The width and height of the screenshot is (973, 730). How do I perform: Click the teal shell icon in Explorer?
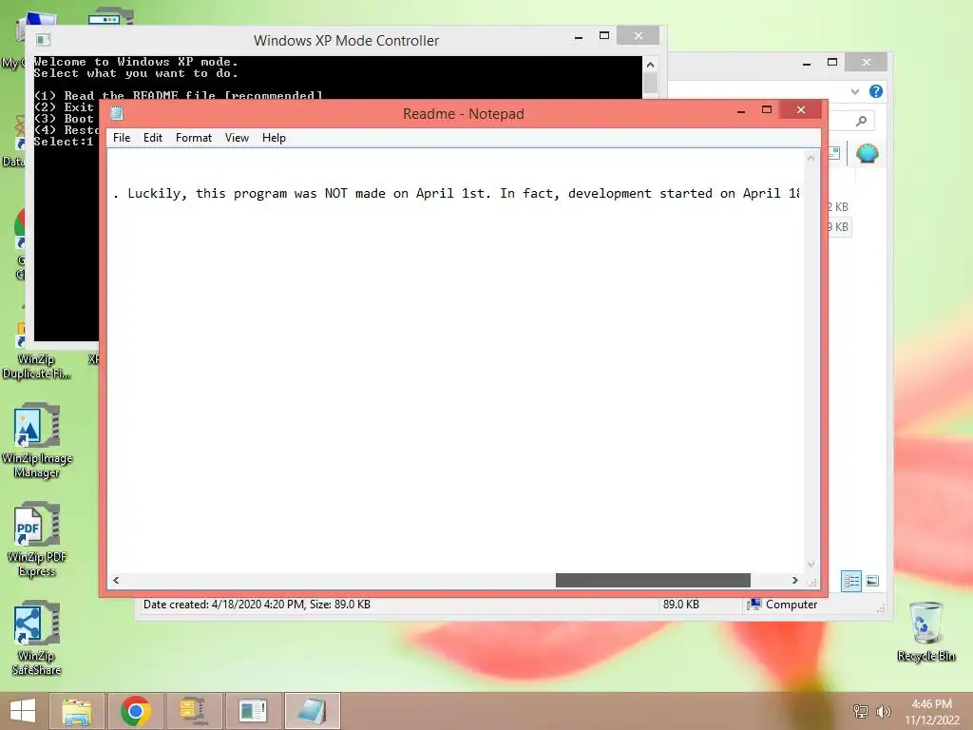(x=868, y=153)
